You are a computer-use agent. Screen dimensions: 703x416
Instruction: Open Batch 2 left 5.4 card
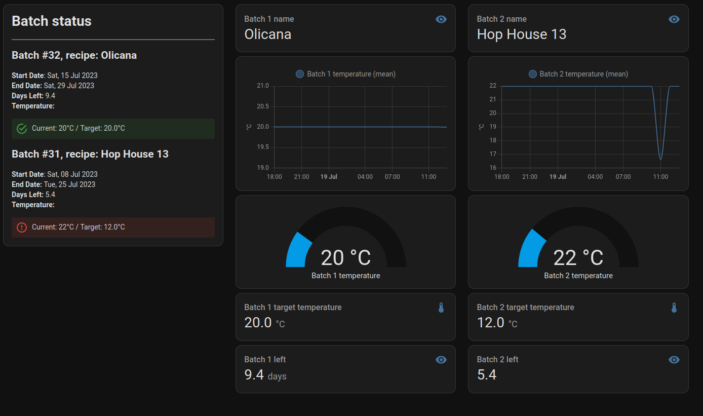point(578,369)
